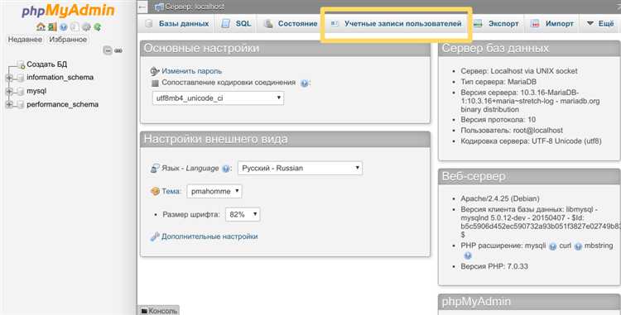Click the server icon in breadcrumb
Viewport: 621px width, 315px height.
pos(160,7)
